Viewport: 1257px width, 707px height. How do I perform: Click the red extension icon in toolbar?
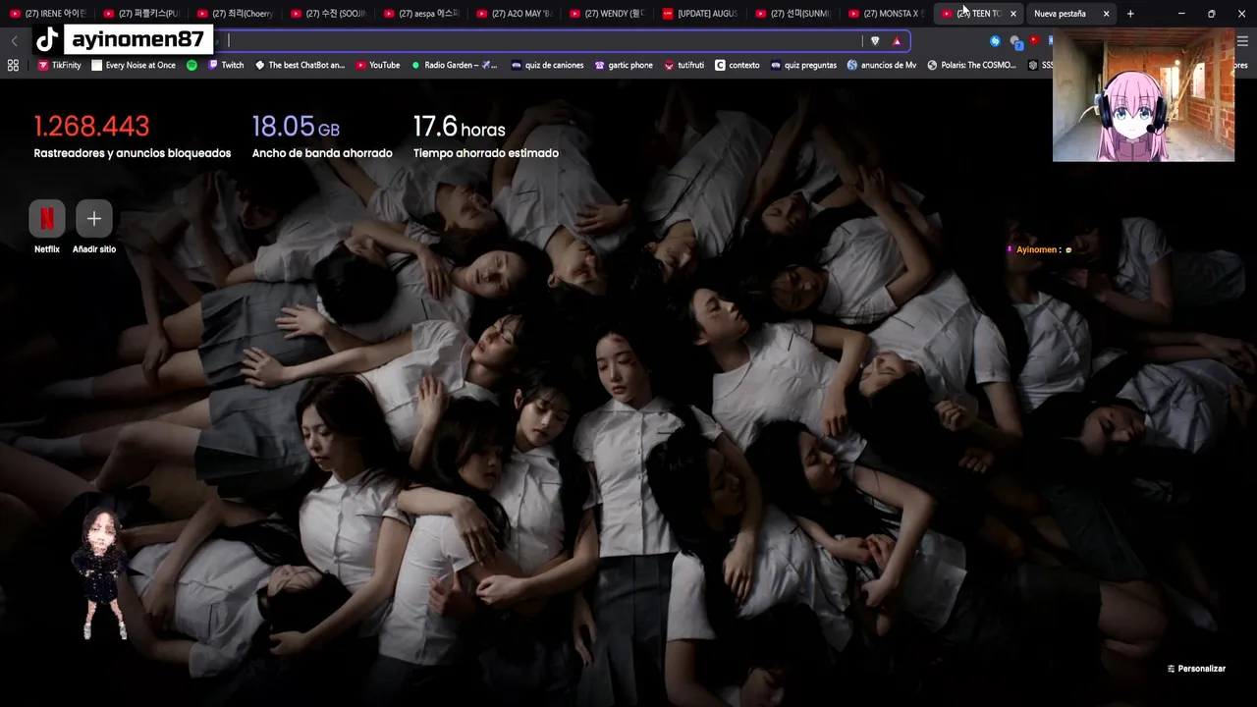(1034, 40)
